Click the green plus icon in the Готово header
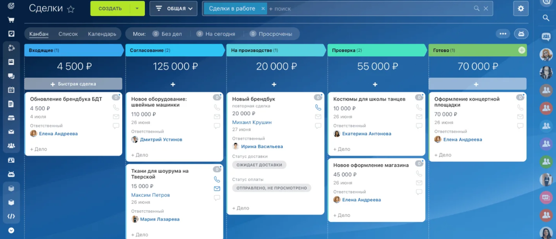This screenshot has height=239, width=556. tap(522, 50)
